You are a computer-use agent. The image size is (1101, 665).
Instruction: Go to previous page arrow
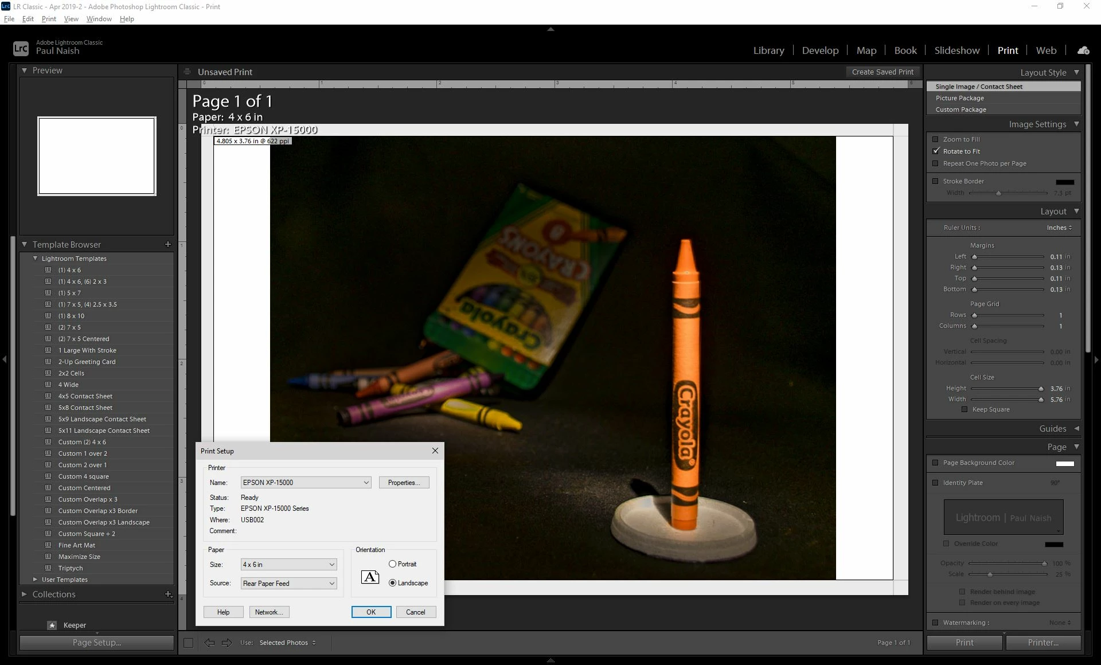pyautogui.click(x=209, y=643)
